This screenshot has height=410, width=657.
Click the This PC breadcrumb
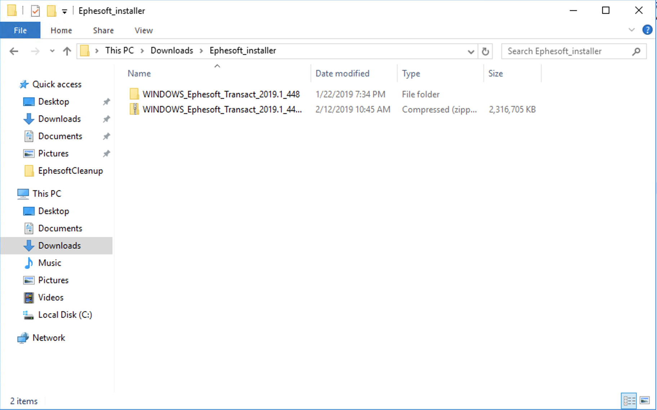(x=119, y=50)
